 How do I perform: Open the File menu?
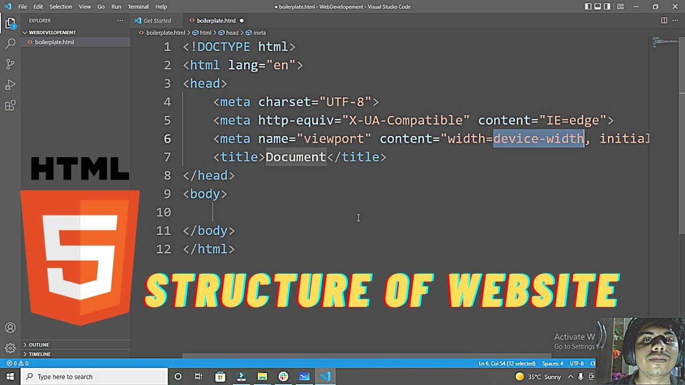pos(22,6)
